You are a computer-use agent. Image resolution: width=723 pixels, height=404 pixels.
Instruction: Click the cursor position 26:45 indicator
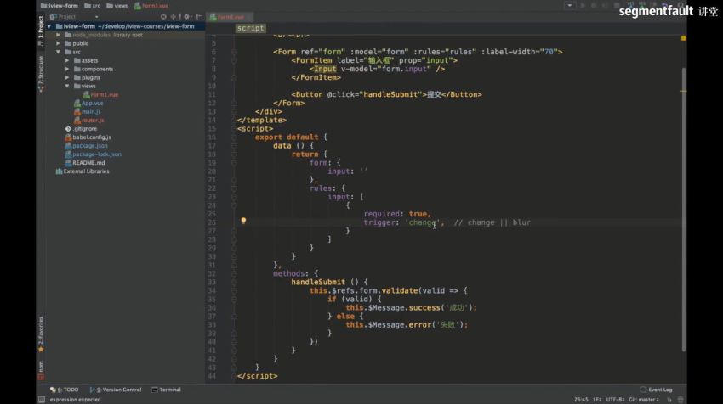click(581, 400)
